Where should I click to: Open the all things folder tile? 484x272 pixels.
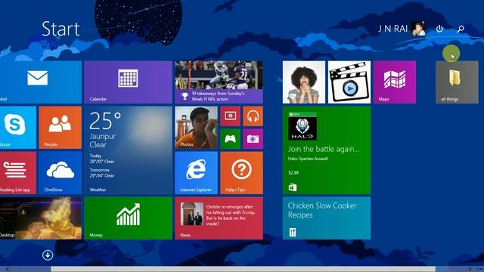[x=457, y=82]
